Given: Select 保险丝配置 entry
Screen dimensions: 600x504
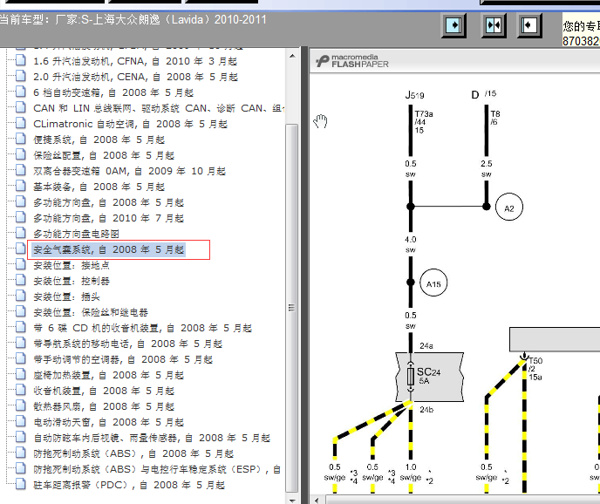Looking at the screenshot, I should coord(104,155).
